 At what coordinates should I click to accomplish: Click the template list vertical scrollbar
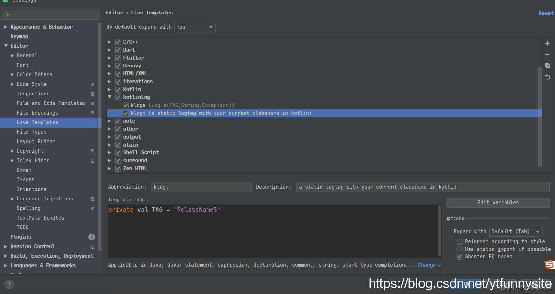tap(540, 117)
